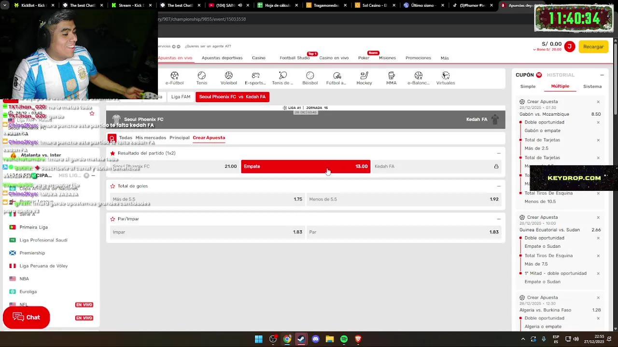This screenshot has width=618, height=347.
Task: Click Seoul Phoenix FC jersey icon
Action: [x=116, y=119]
